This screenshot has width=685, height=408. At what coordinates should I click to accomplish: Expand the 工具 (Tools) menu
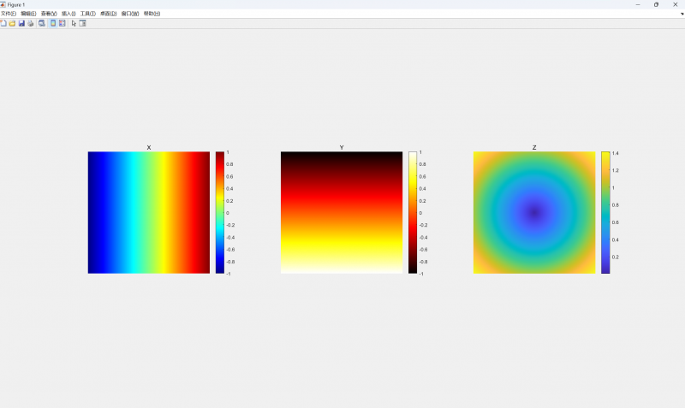[88, 14]
